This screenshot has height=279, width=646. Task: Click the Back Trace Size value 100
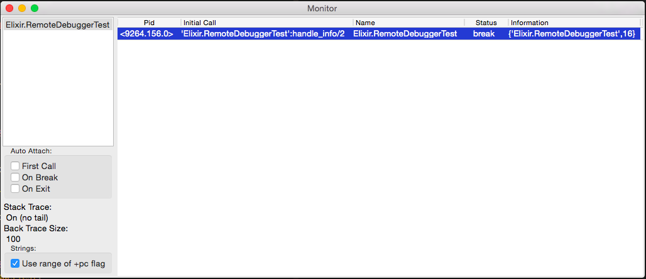click(13, 239)
